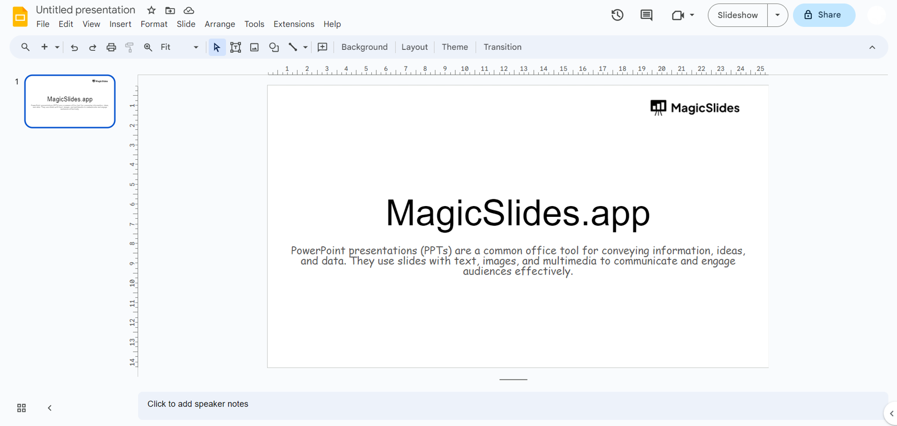The image size is (897, 426).
Task: Print the presentation
Action: coord(111,47)
